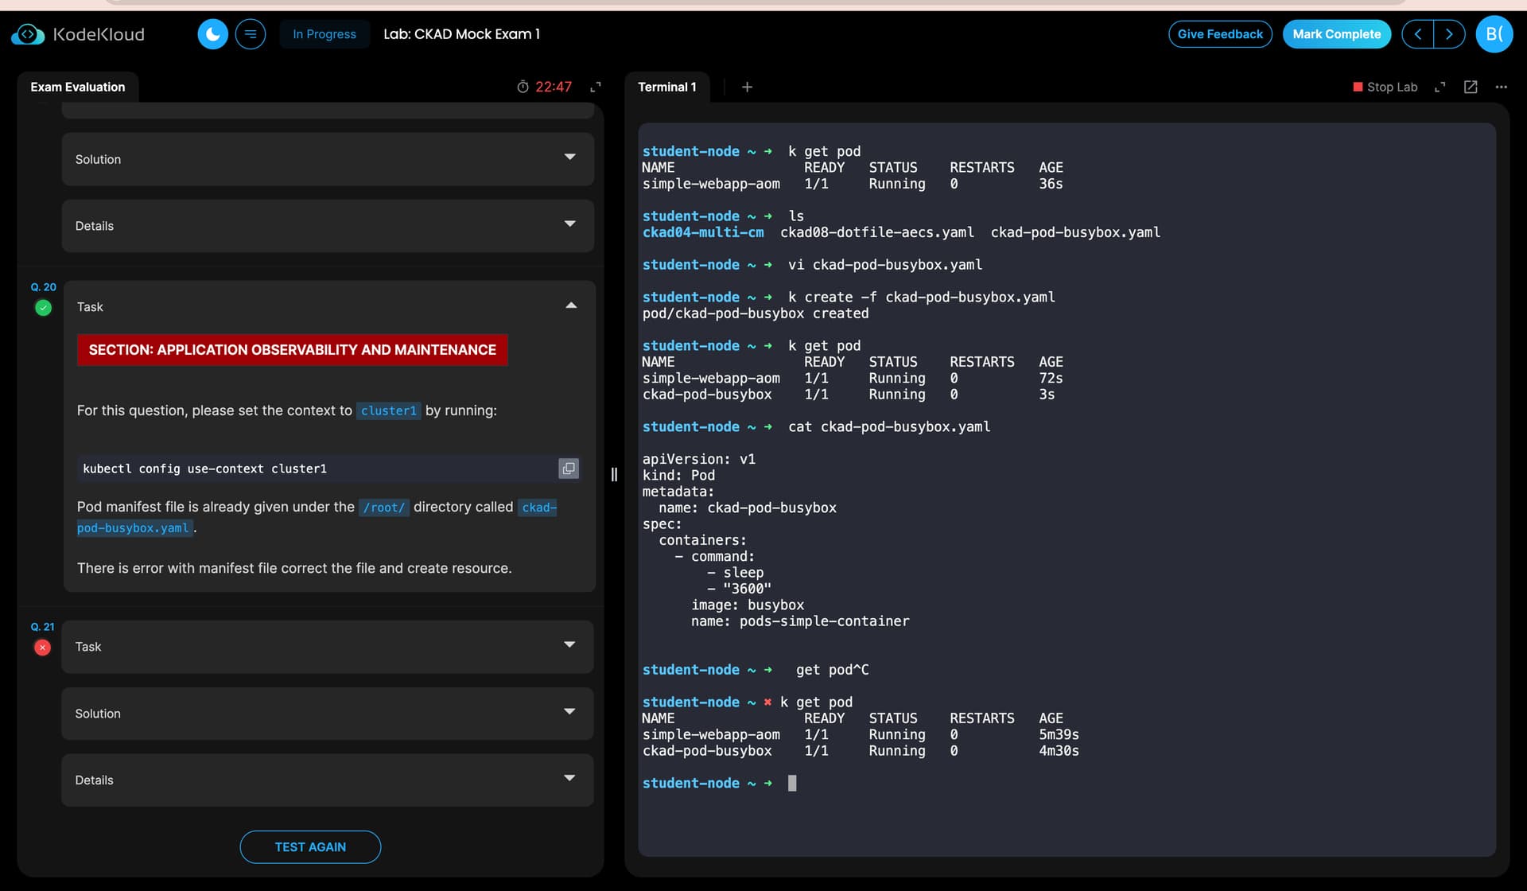Image resolution: width=1527 pixels, height=891 pixels.
Task: Expand the Q. 21 Task dropdown
Action: (x=569, y=646)
